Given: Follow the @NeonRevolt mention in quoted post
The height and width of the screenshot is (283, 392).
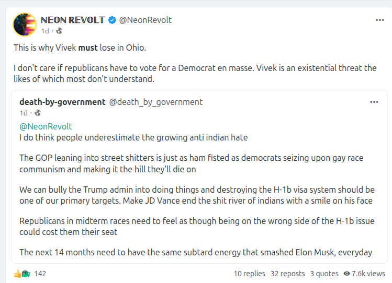Looking at the screenshot, I should 46,126.
